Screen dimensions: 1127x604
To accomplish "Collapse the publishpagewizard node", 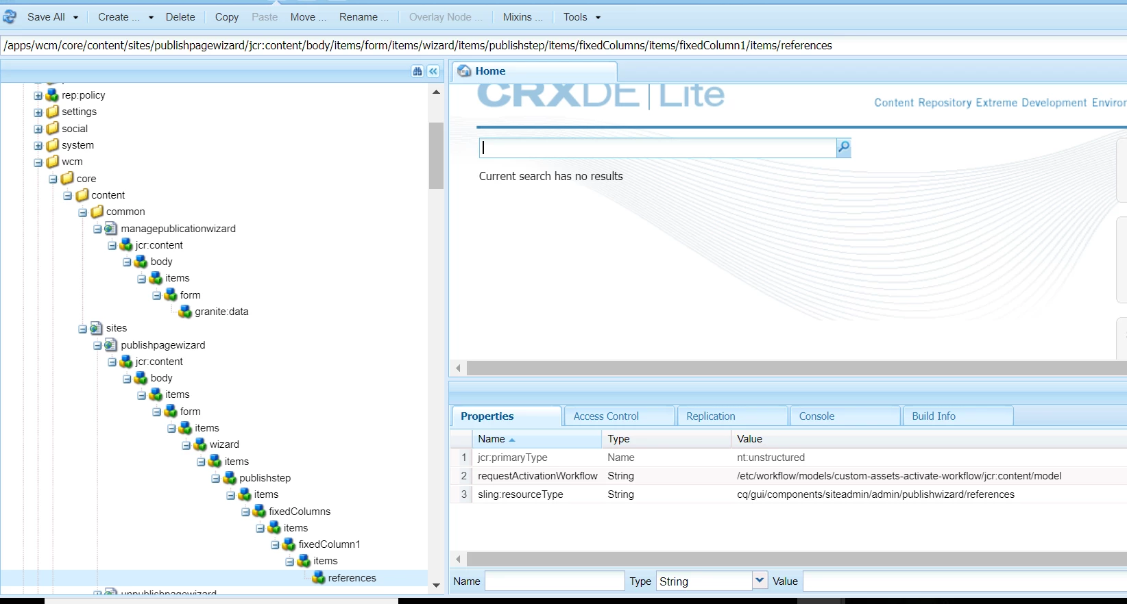I will coord(97,345).
